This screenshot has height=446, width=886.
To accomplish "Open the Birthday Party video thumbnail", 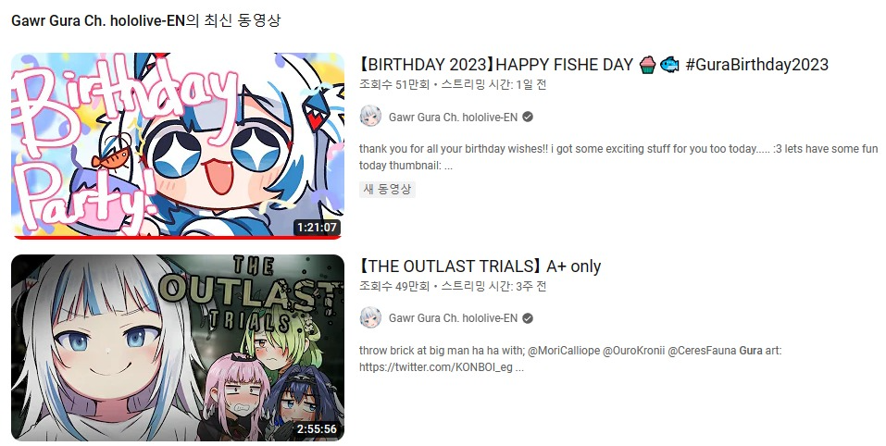I will click(178, 145).
